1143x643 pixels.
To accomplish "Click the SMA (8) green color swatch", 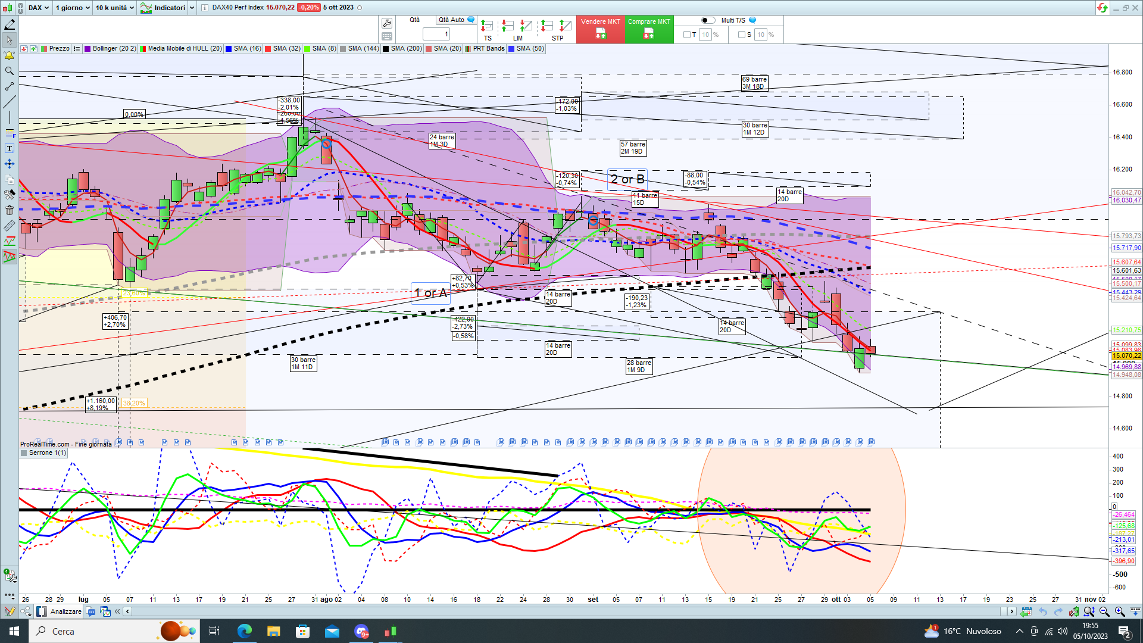I will pos(308,49).
